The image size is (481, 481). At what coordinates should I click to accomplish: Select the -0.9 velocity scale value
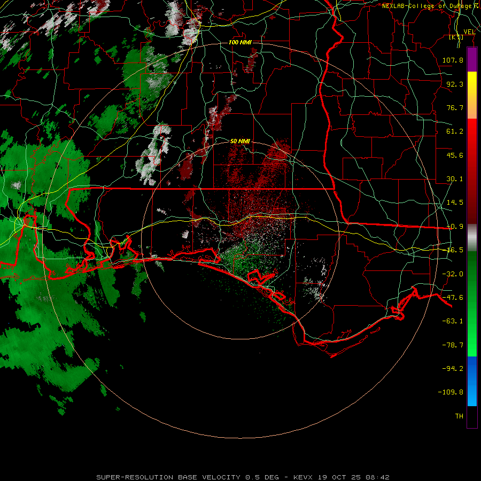[455, 227]
